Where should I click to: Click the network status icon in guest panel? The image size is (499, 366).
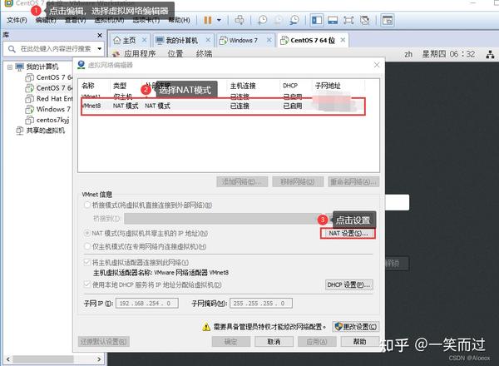(490, 54)
